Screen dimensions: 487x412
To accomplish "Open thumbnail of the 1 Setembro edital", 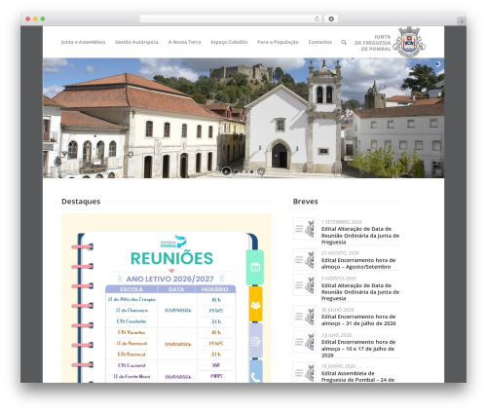I will point(305,229).
